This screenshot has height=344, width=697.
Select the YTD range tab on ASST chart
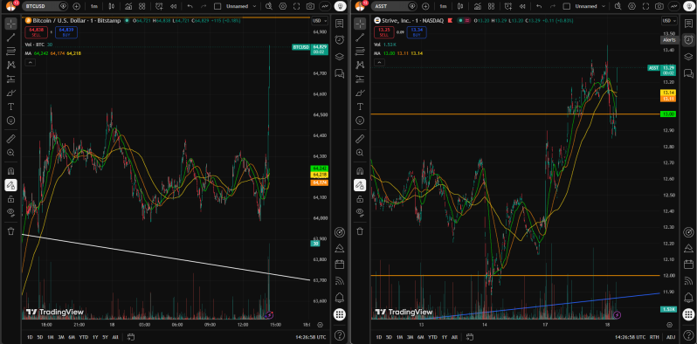[432, 337]
